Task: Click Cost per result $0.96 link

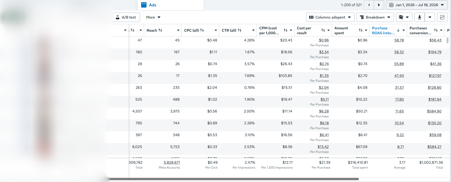Action: 324,40
